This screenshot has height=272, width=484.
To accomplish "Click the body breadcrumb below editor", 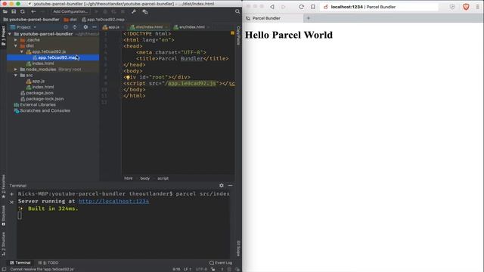I will [x=144, y=178].
